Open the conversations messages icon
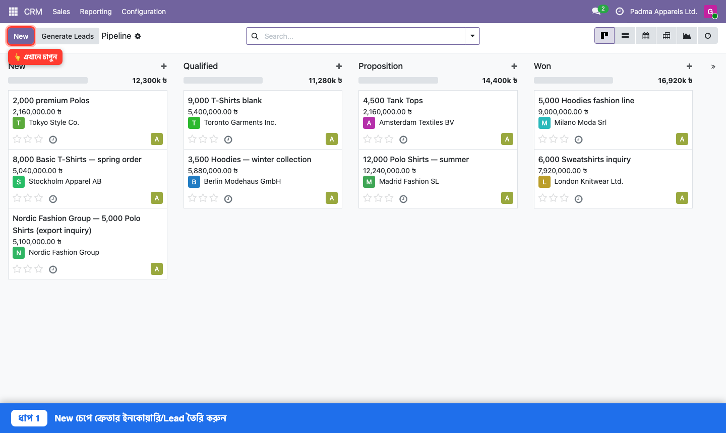726x433 pixels. tap(596, 11)
